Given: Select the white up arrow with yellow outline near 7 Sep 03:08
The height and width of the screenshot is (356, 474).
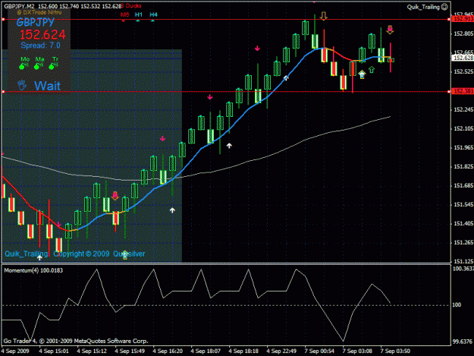Looking at the screenshot, I should 362,74.
